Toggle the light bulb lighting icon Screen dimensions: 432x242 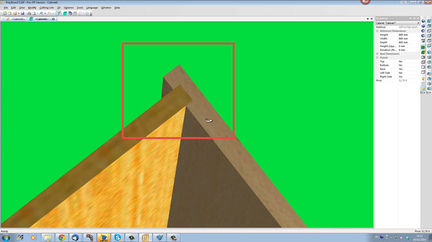click(423, 79)
